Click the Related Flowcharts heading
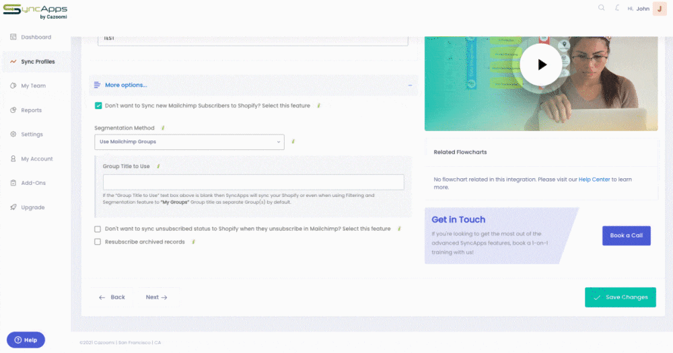The width and height of the screenshot is (673, 353). click(x=460, y=152)
